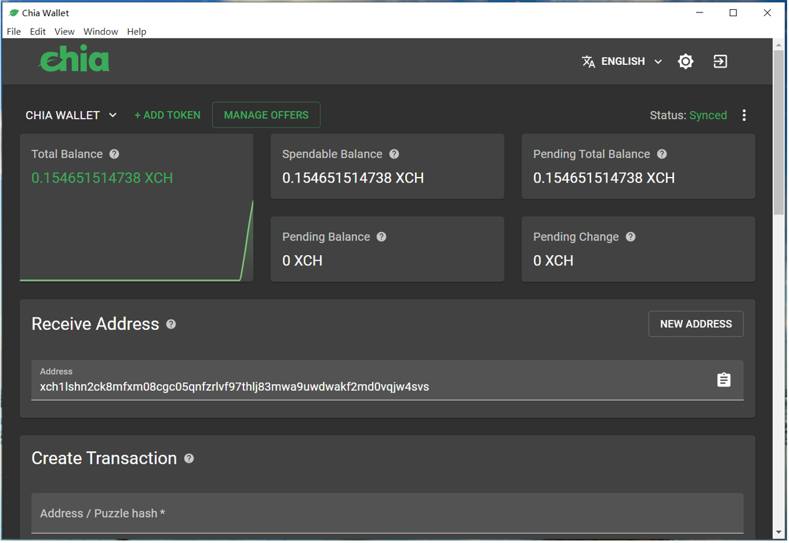Click the scrollbar up arrow

tap(778, 44)
